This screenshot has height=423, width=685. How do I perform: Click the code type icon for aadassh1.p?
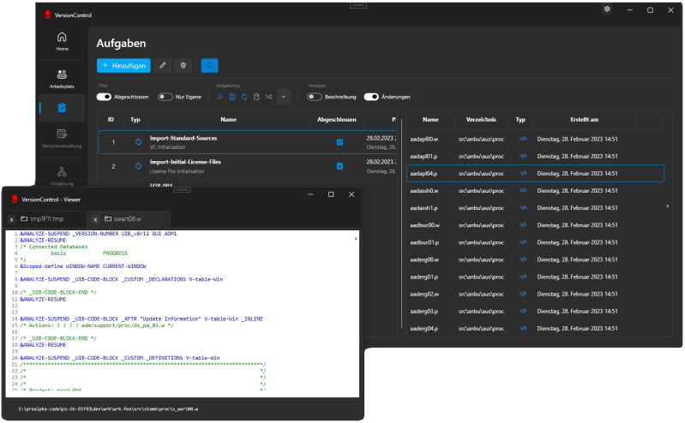pos(523,208)
